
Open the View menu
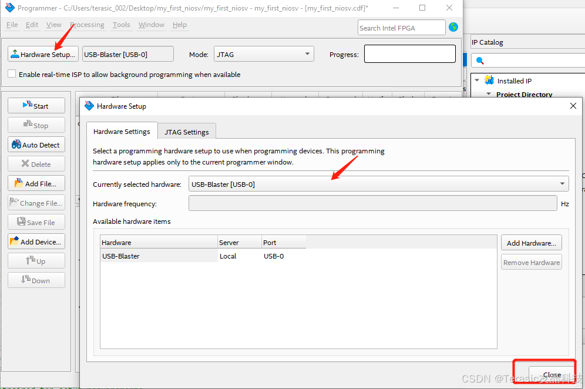53,25
